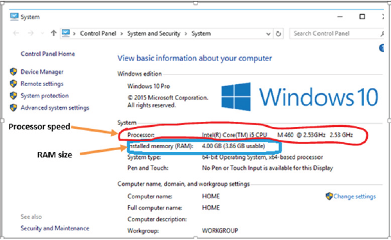This screenshot has width=391, height=240.
Task: Click the computer icon in address bar
Action: pos(66,33)
